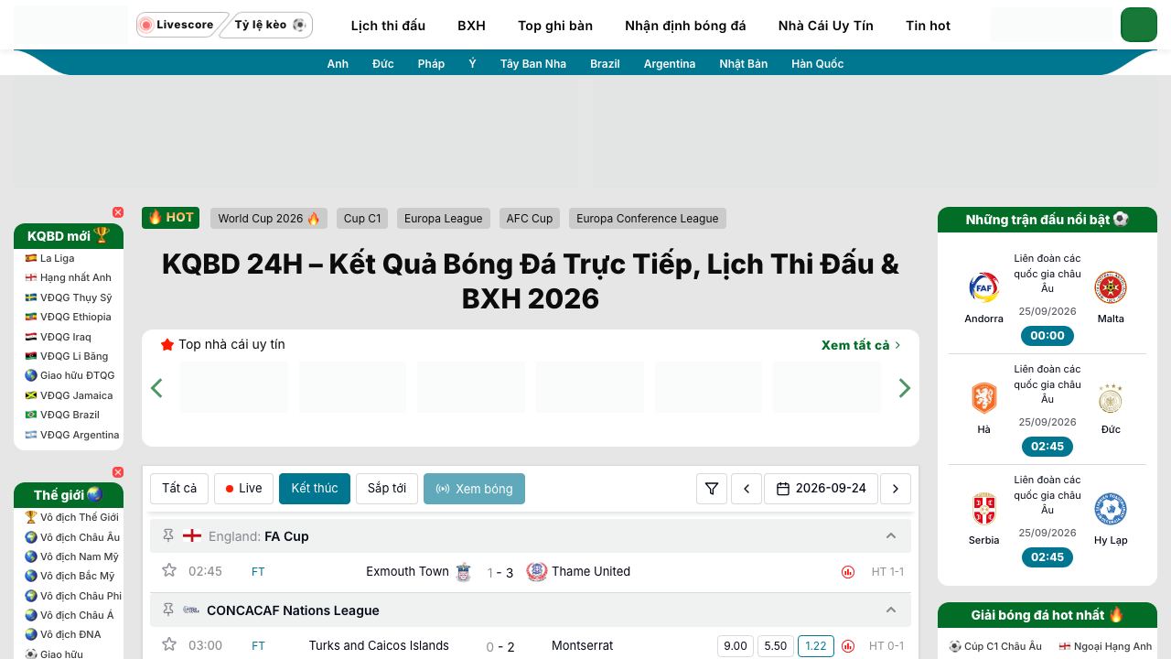Select the 1.22 odds
This screenshot has height=659, width=1171.
(816, 645)
